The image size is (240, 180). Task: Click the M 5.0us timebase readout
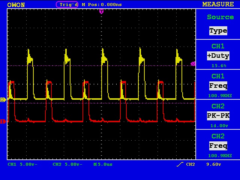pos(103,164)
